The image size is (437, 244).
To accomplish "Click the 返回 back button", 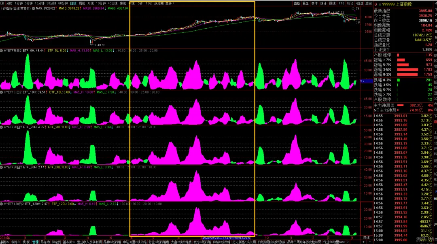I will (x=369, y=3).
